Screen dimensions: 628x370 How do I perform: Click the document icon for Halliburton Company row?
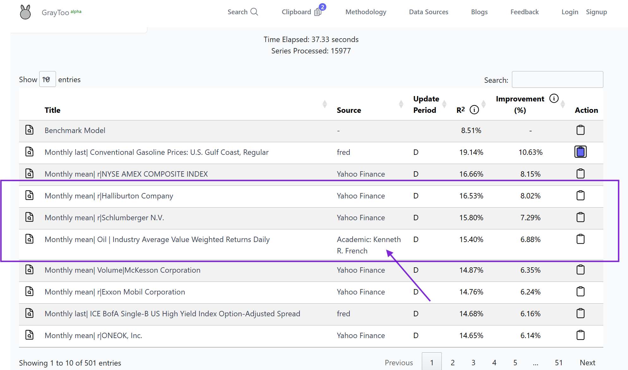coord(29,195)
